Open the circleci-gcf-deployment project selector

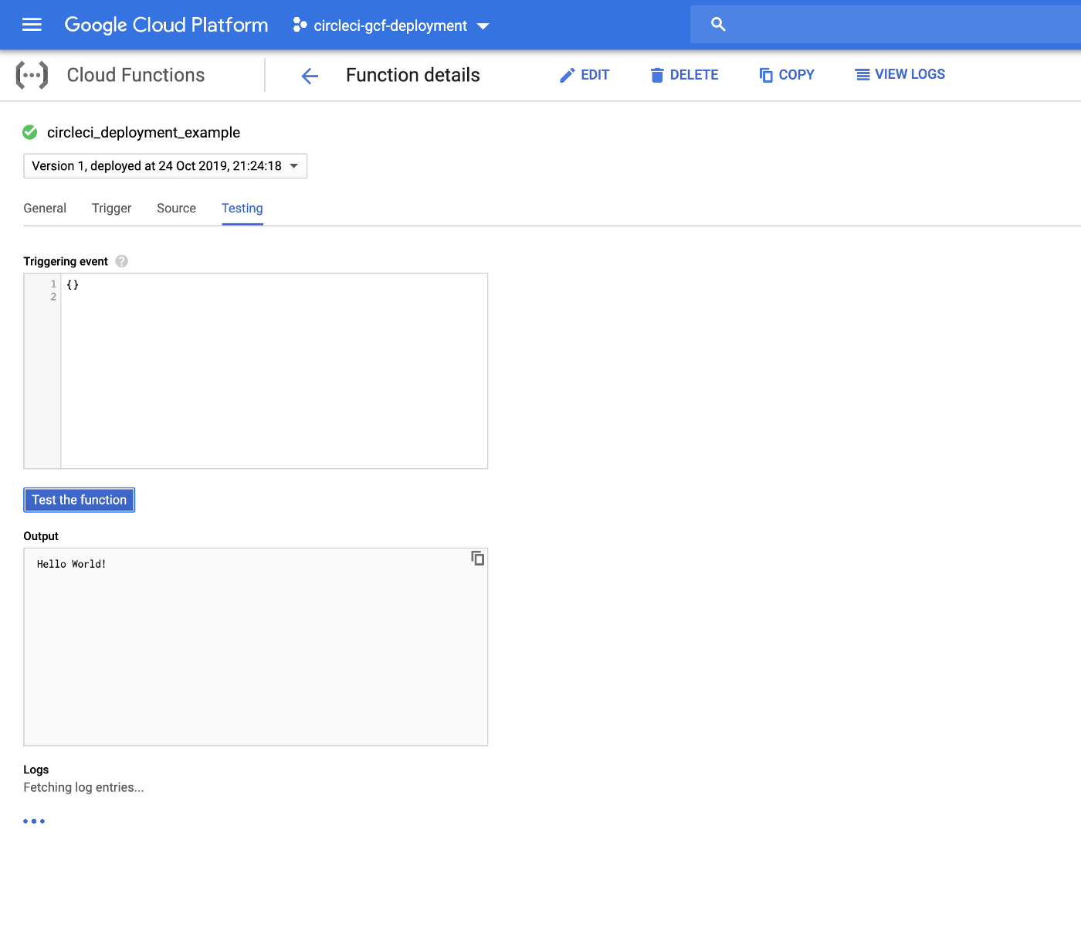point(391,25)
